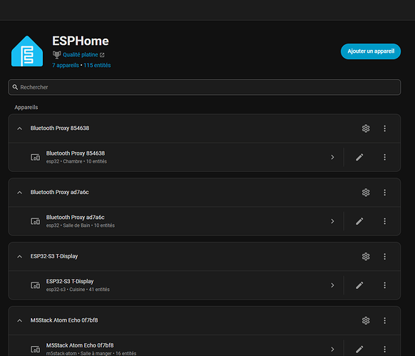
Task: Open the Qualité platine link
Action: tap(80, 54)
